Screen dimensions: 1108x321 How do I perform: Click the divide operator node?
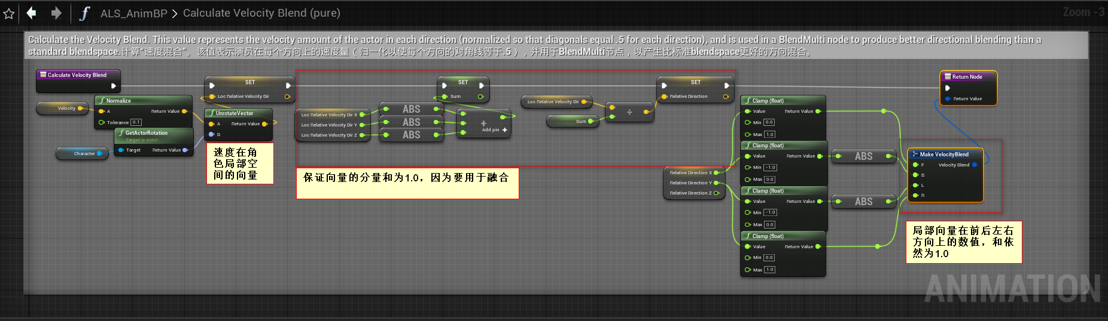coord(629,112)
